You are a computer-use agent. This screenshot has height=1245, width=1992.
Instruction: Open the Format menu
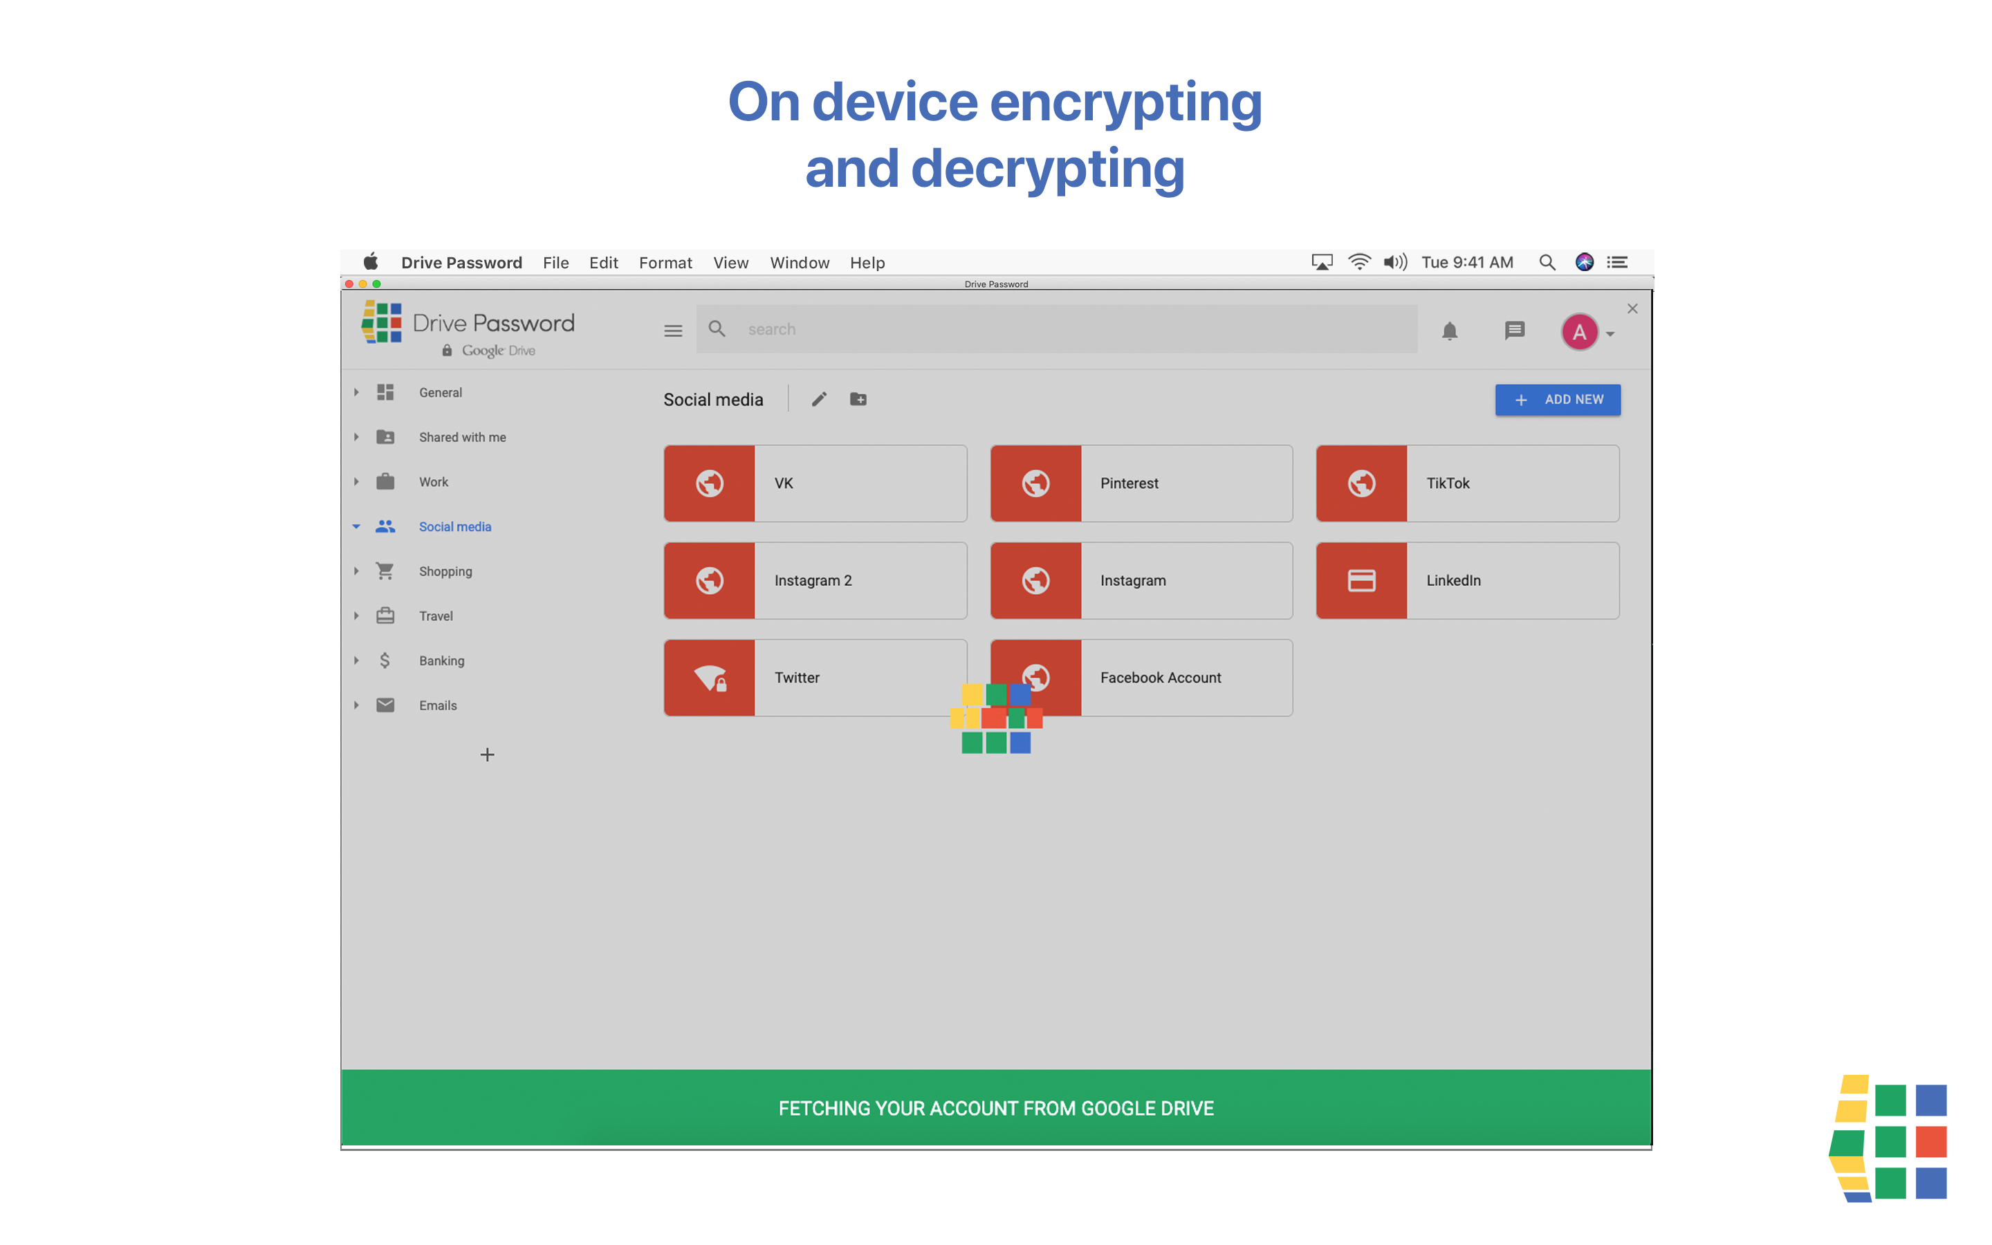point(665,263)
